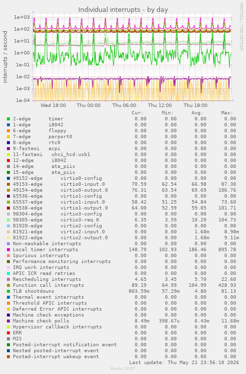Click the RRDTOOL / TOBI OETIKER vertical label
The width and height of the screenshot is (246, 374).
(241, 26)
